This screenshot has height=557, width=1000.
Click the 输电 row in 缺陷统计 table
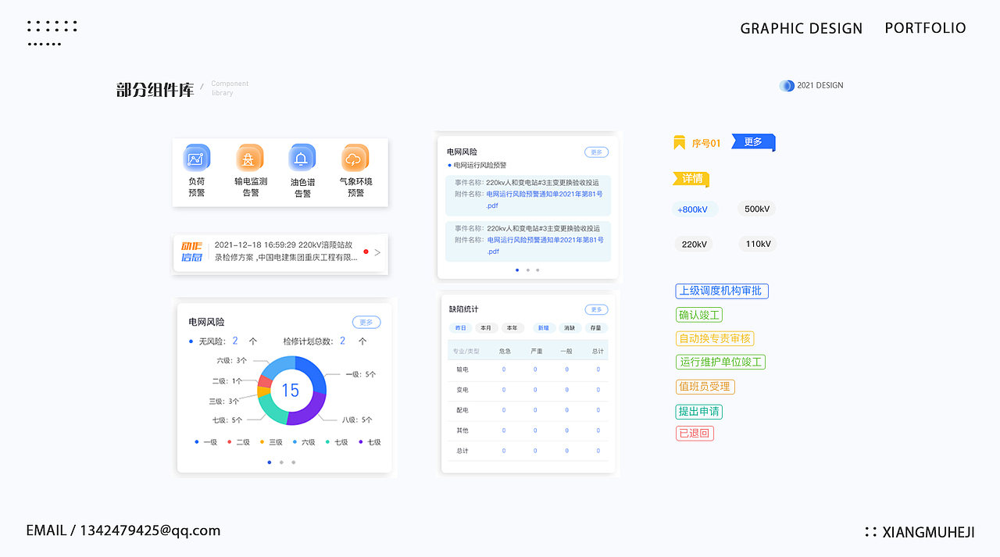(x=528, y=370)
